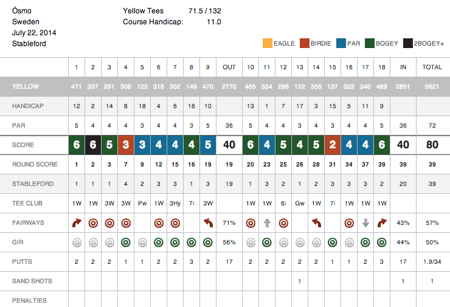Click hole 17 gray down arrow fairway icon

[x=365, y=223]
